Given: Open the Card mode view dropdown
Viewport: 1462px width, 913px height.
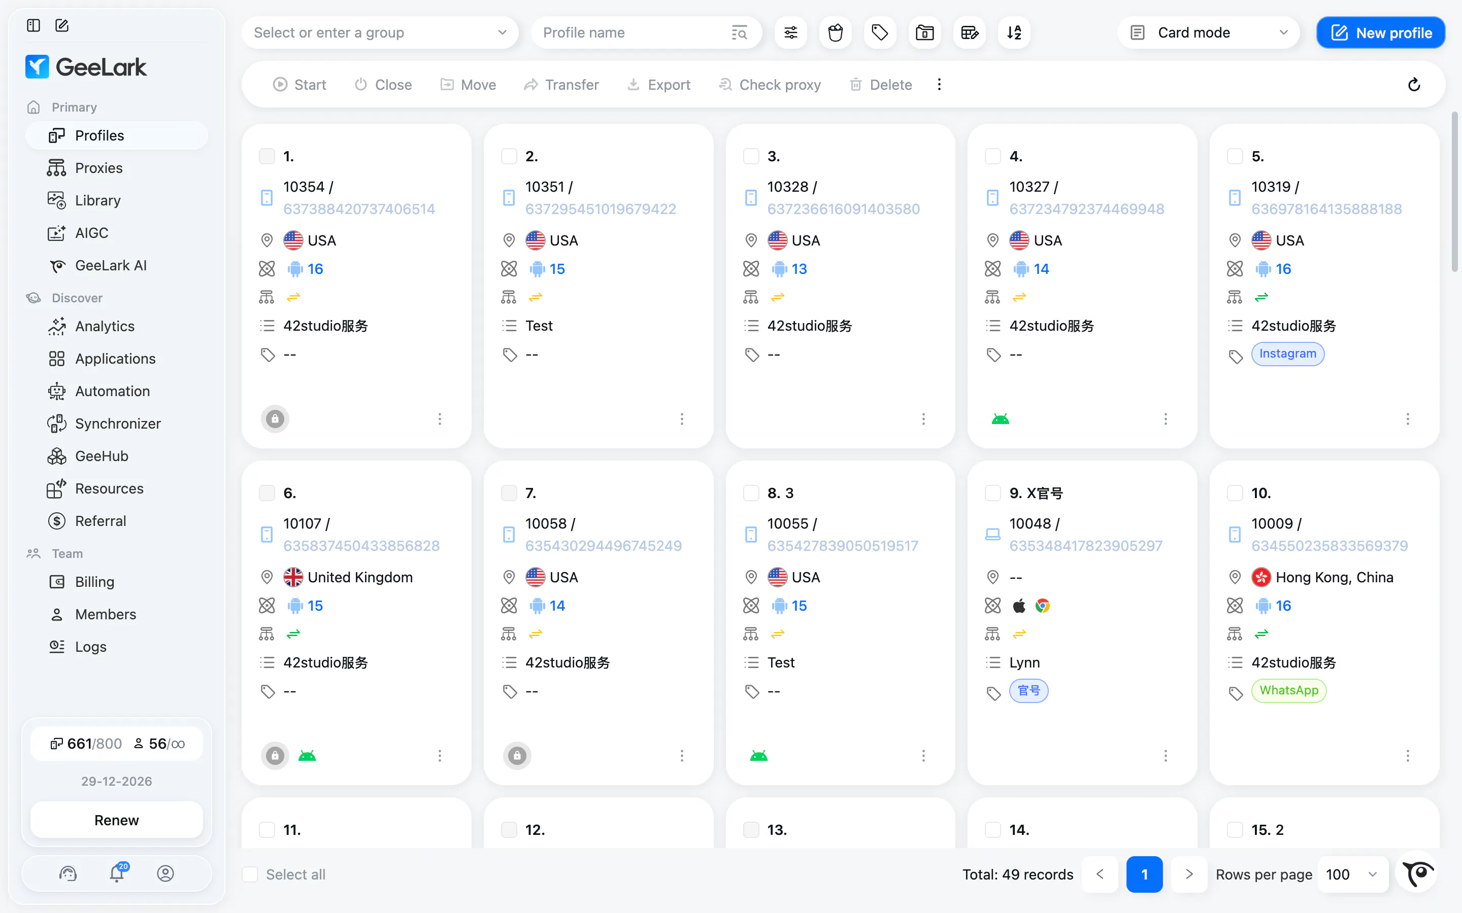Looking at the screenshot, I should click(x=1209, y=32).
